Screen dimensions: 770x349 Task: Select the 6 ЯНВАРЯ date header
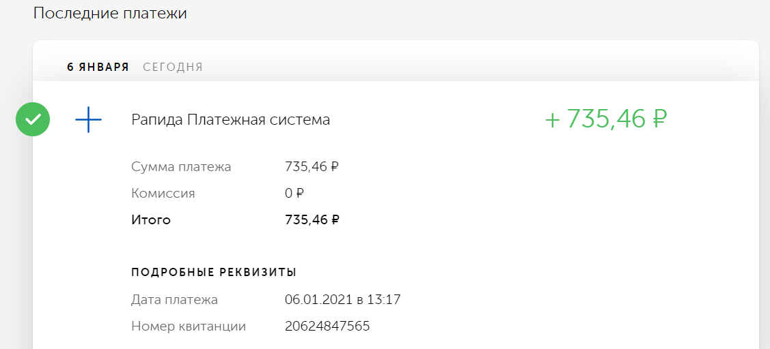98,67
